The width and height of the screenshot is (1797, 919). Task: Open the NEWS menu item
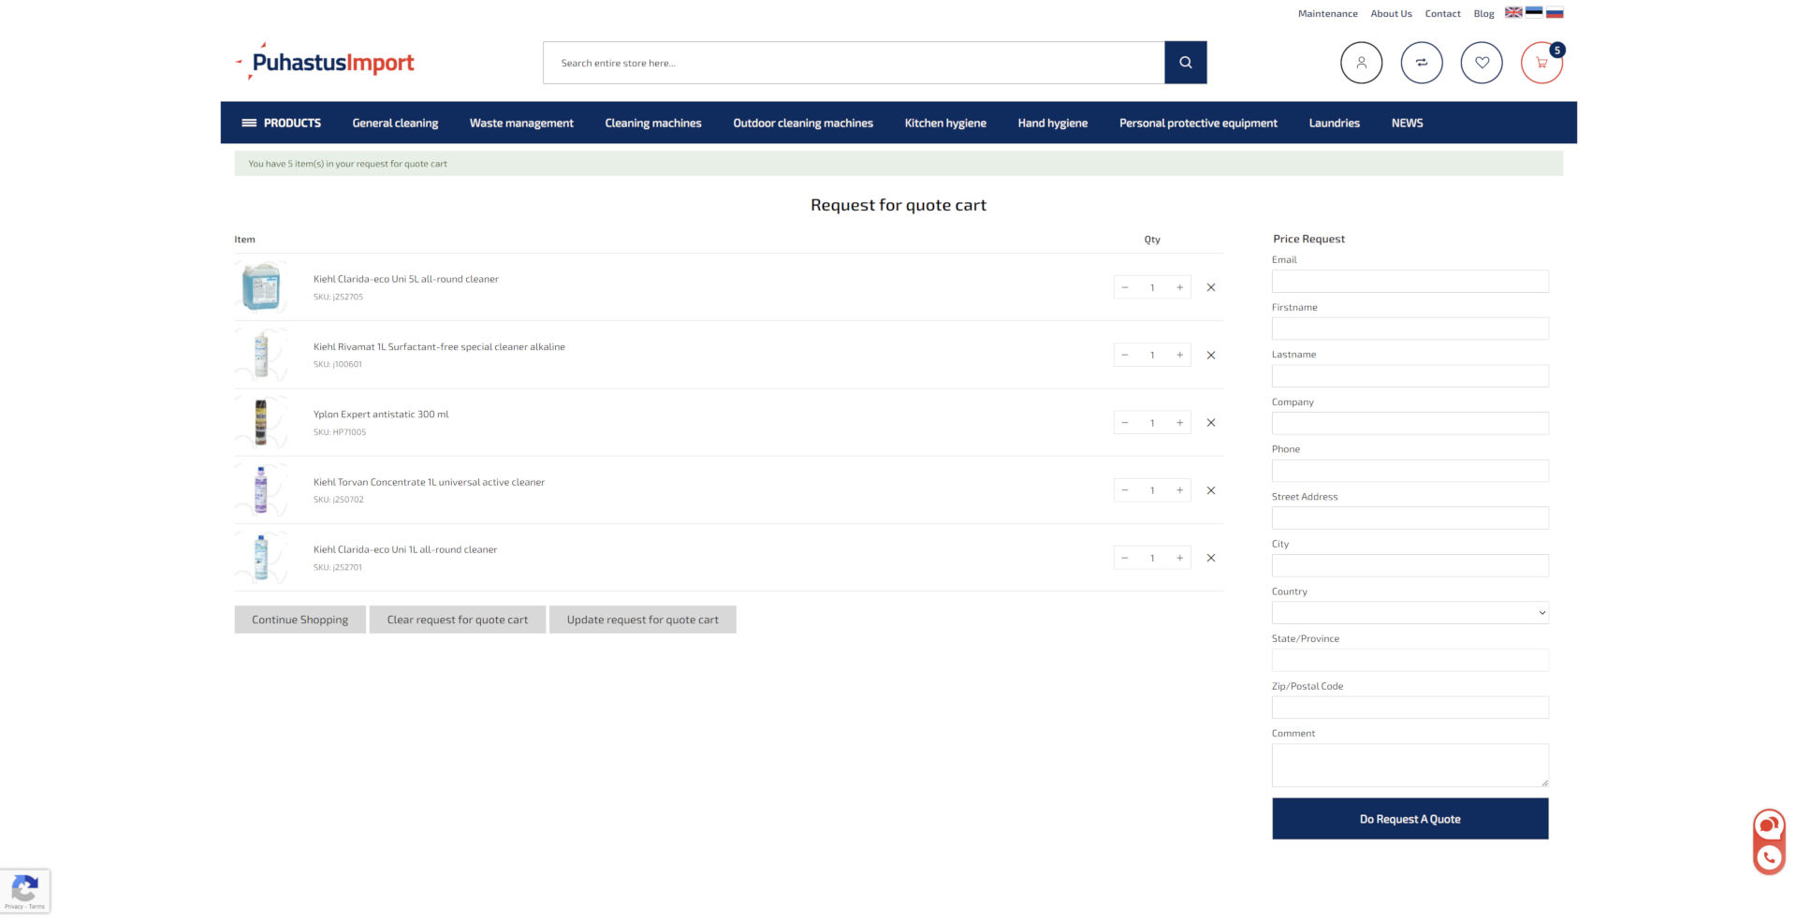1407,123
